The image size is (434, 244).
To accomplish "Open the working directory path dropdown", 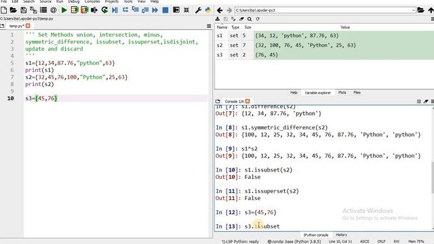I will 413,10.
